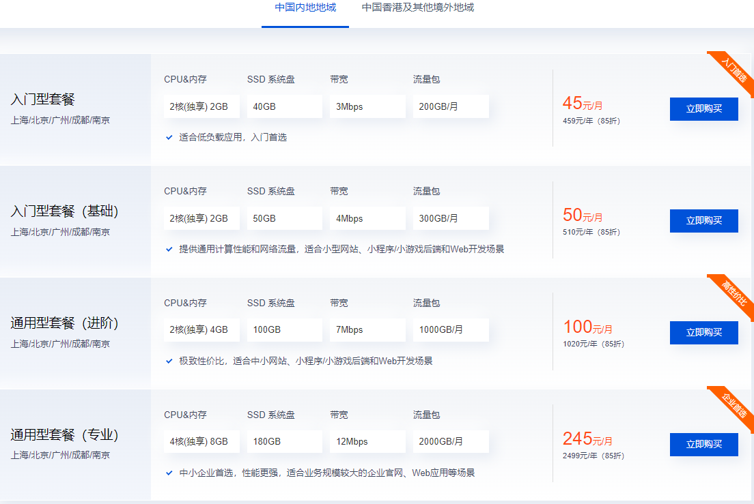
Task: Buy the 50元/月 入门型套餐(基础)
Action: tap(703, 221)
